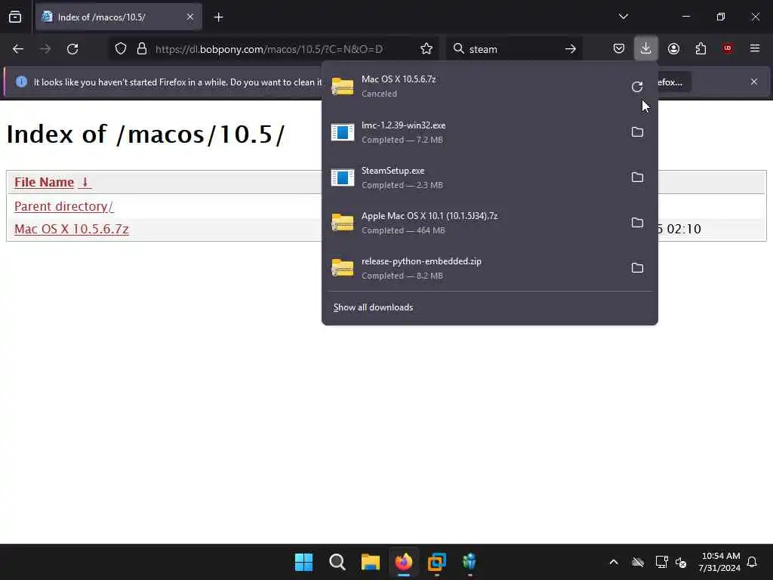Open folder for Apple Mac OS X 10.1 download
This screenshot has width=773, height=580.
637,223
